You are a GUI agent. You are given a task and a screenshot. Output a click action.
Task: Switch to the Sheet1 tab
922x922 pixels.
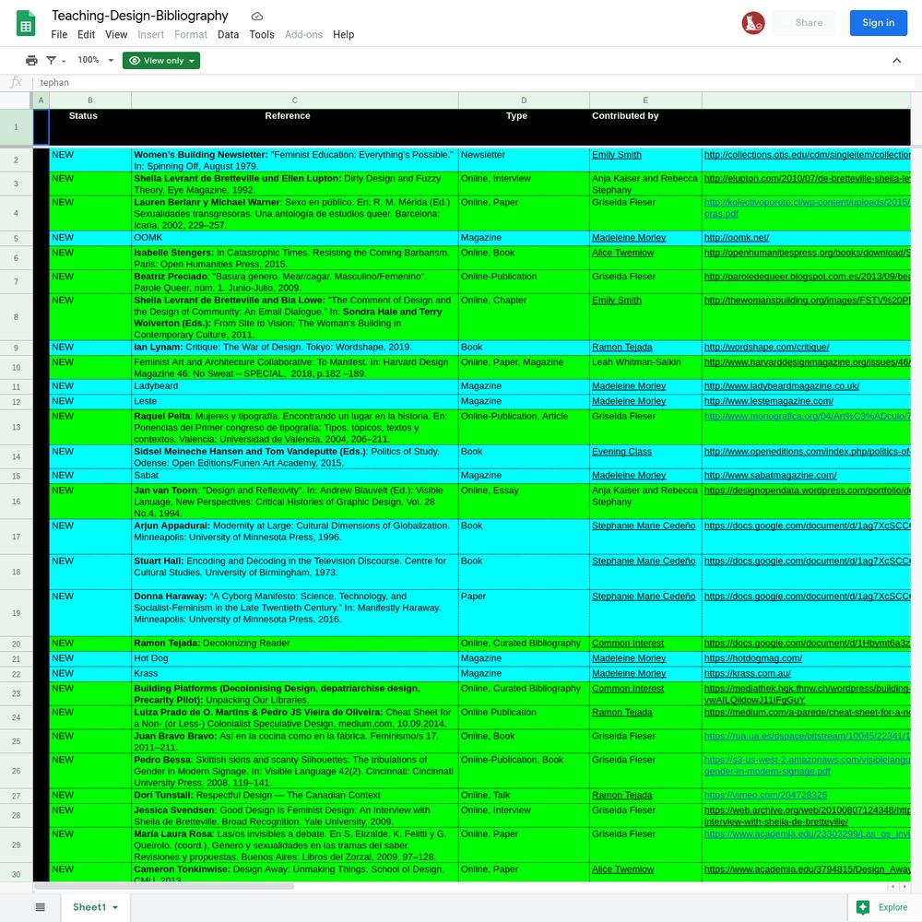(95, 907)
